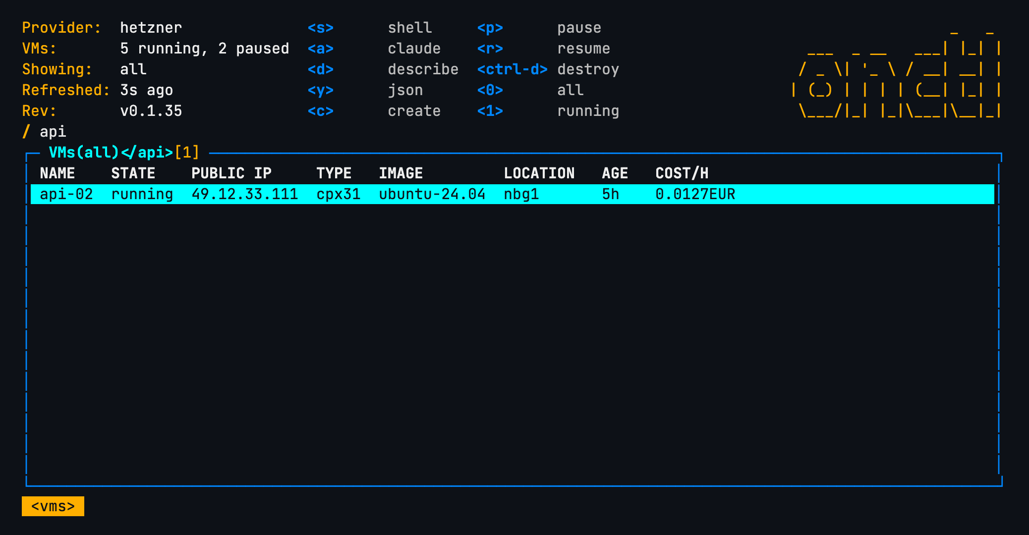Click the 0.0127EUR cost cell
The height and width of the screenshot is (535, 1029).
click(x=695, y=194)
